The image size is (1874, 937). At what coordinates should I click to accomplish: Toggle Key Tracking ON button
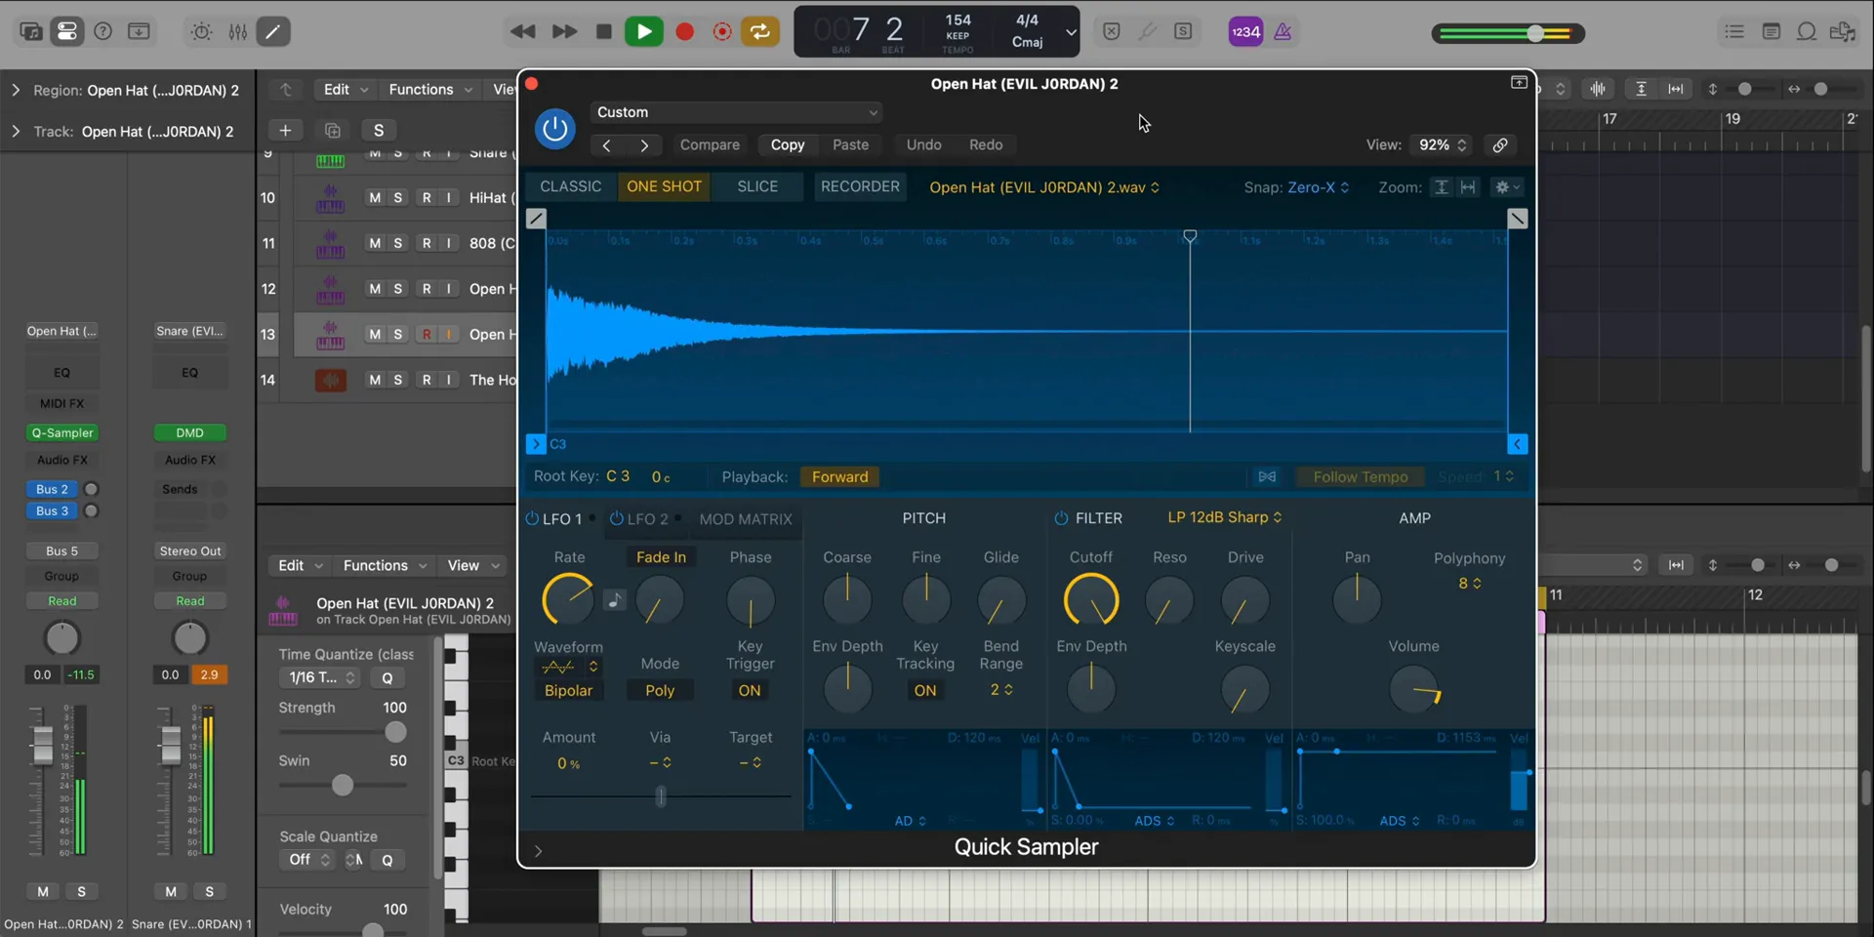[x=925, y=690]
